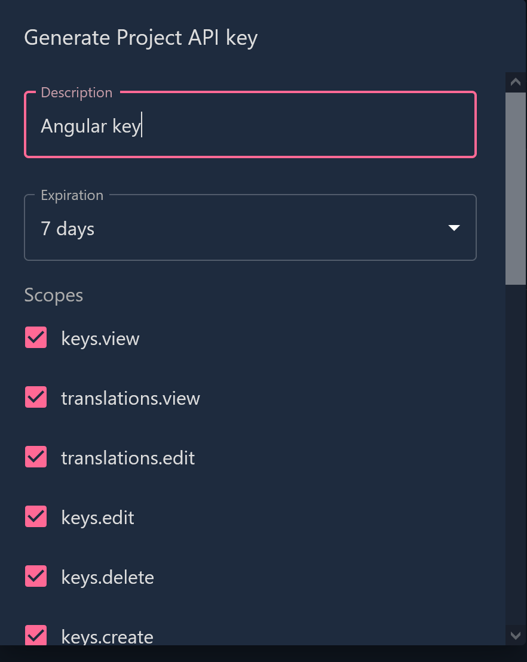Disable the translations.view permission
527x662 pixels.
35,397
